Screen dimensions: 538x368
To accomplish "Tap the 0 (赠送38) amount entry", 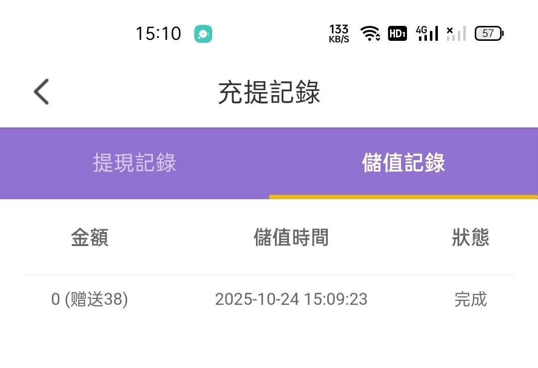I will (x=90, y=299).
